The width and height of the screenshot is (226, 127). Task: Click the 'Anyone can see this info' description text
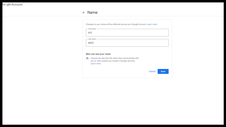tap(115, 60)
